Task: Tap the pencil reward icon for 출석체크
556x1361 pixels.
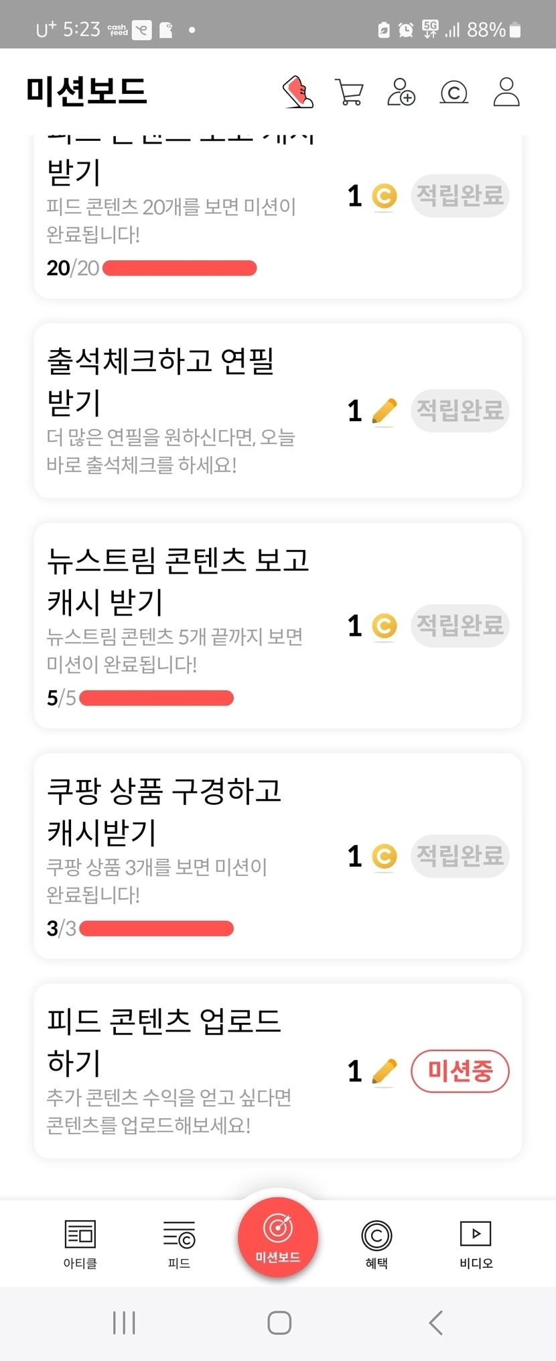Action: point(384,411)
